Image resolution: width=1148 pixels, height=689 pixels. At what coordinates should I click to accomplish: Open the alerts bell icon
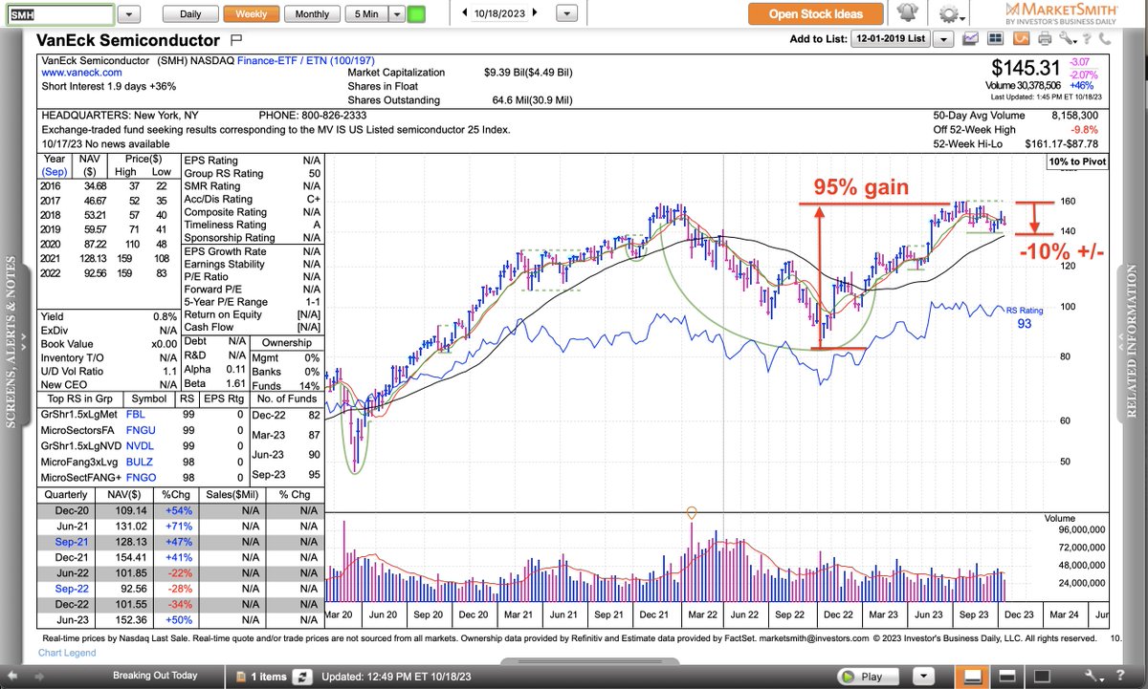(906, 13)
